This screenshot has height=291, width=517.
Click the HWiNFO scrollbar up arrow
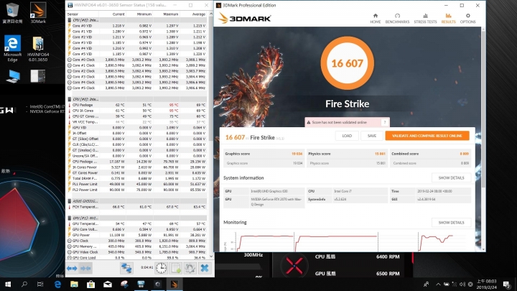pyautogui.click(x=211, y=14)
